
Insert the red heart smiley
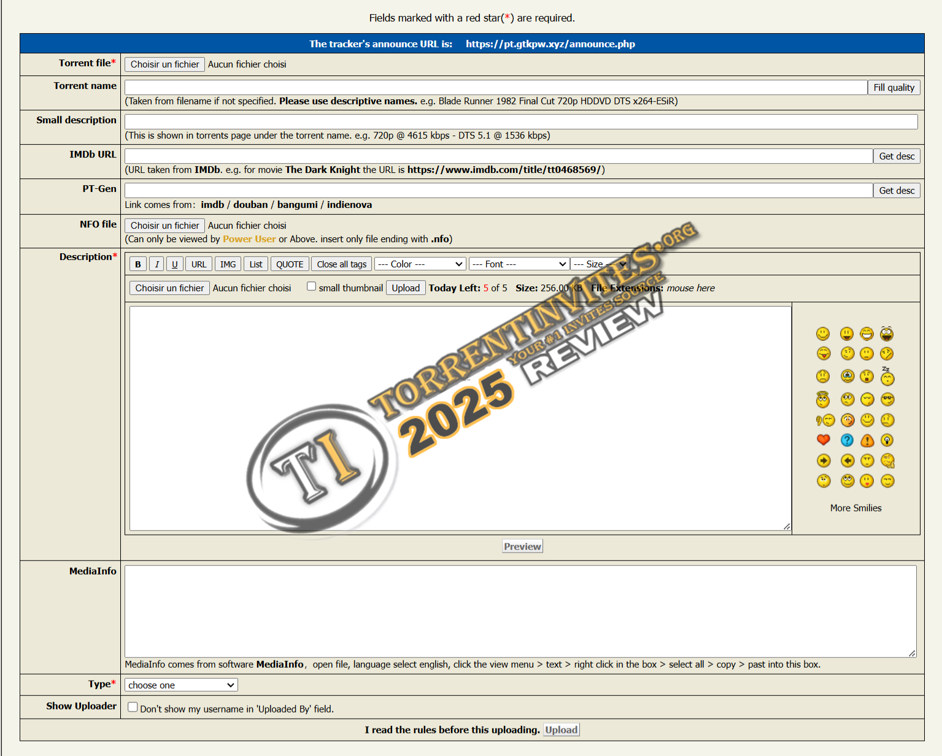[x=824, y=440]
